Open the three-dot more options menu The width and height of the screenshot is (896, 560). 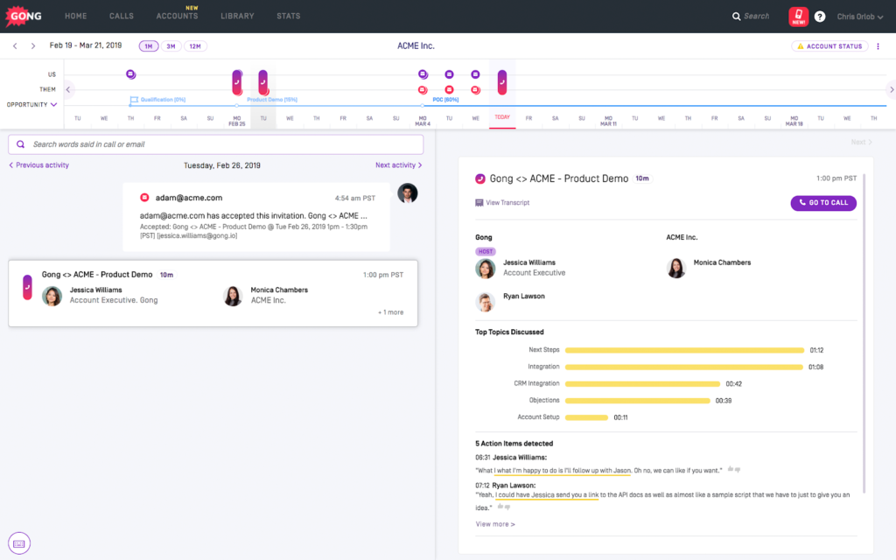(x=878, y=46)
